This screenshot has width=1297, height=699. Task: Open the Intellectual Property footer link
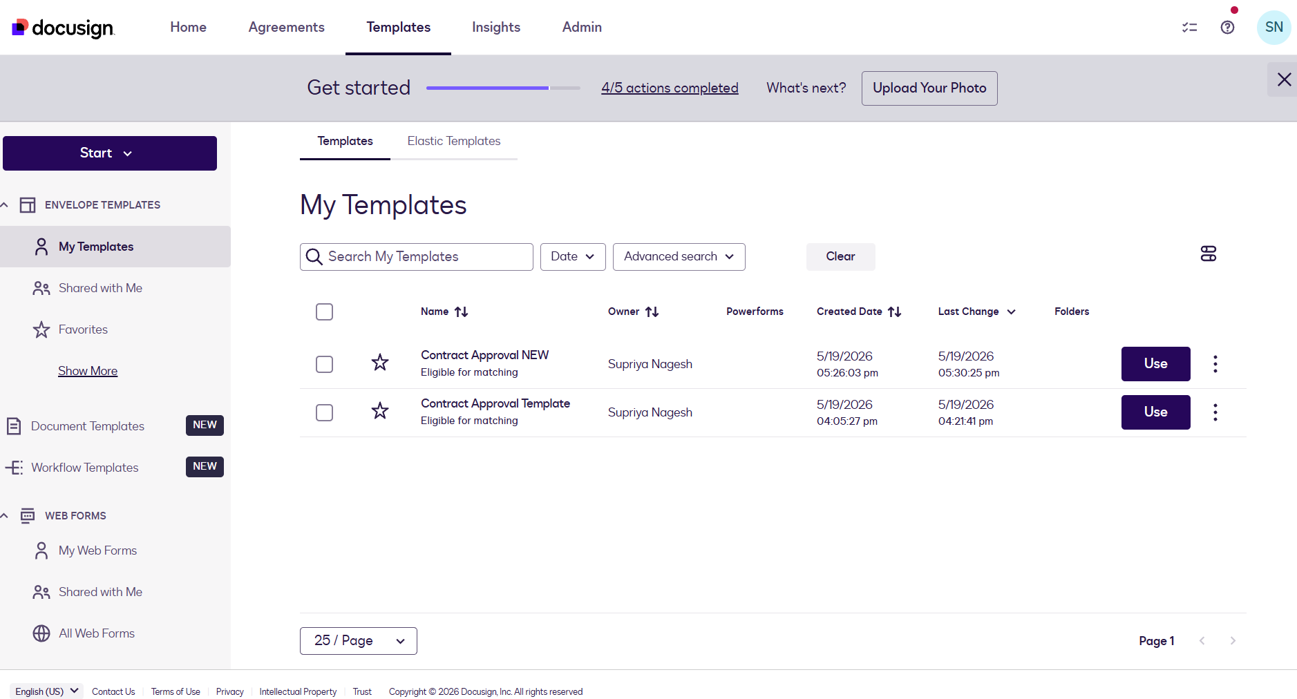tap(298, 691)
